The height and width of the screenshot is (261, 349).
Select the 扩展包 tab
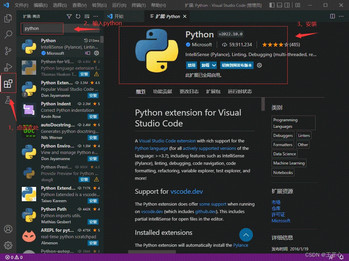(213, 91)
